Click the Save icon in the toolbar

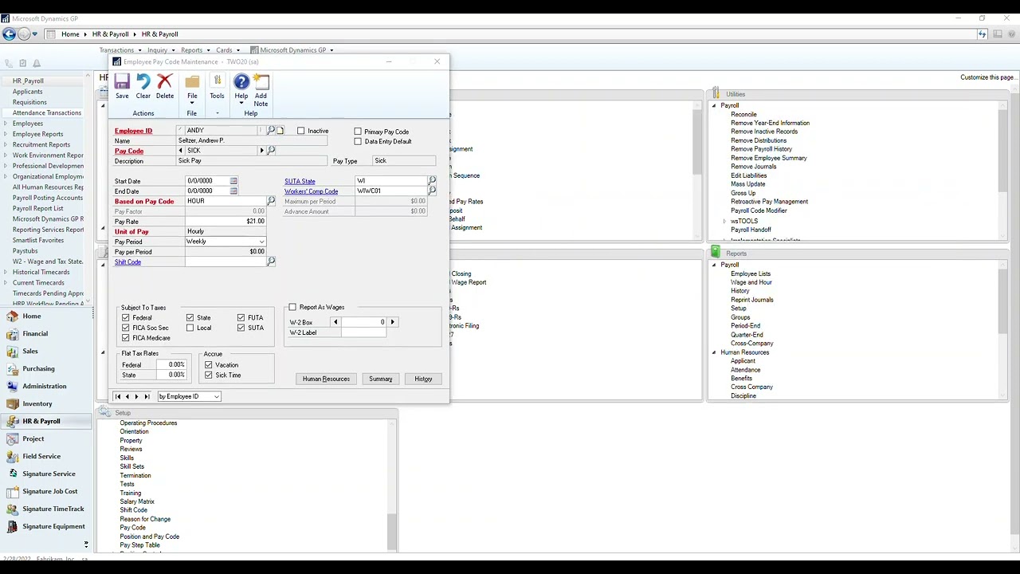point(122,82)
